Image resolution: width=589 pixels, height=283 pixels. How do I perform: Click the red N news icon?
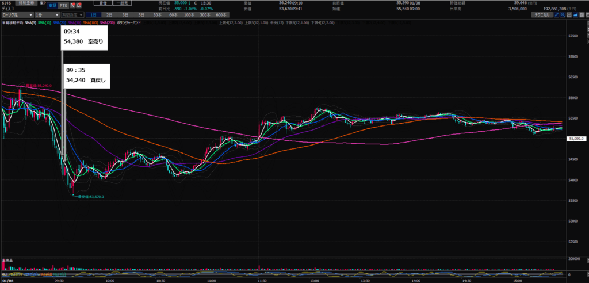[73, 5]
